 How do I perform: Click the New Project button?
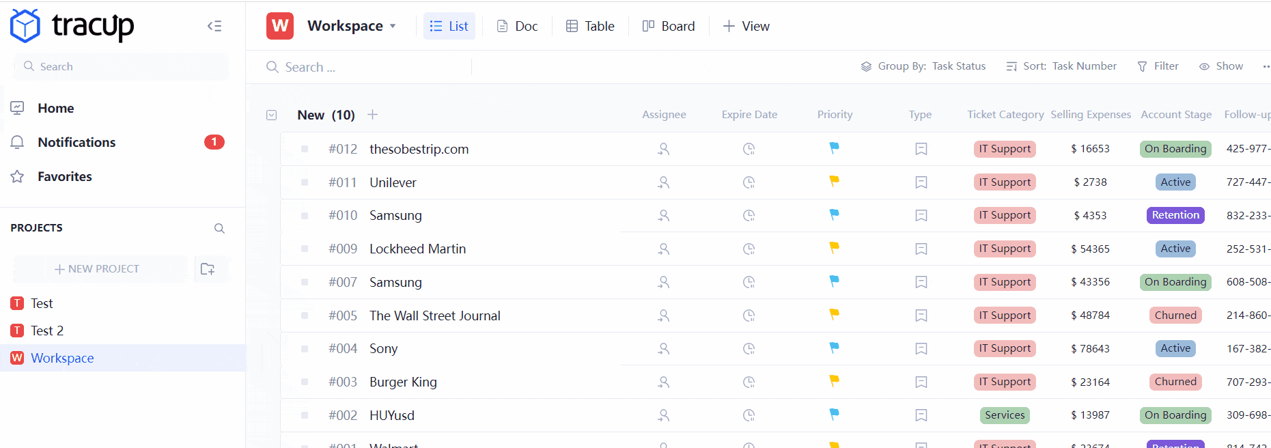coord(97,269)
